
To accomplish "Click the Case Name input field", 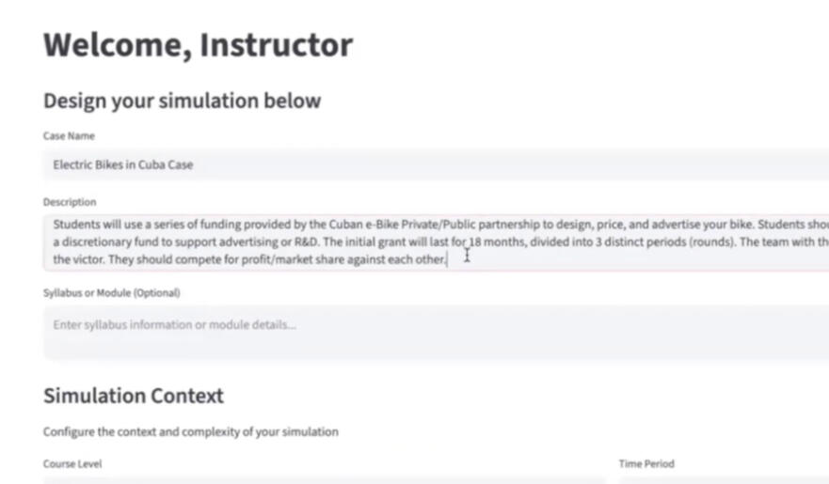I will 433,164.
